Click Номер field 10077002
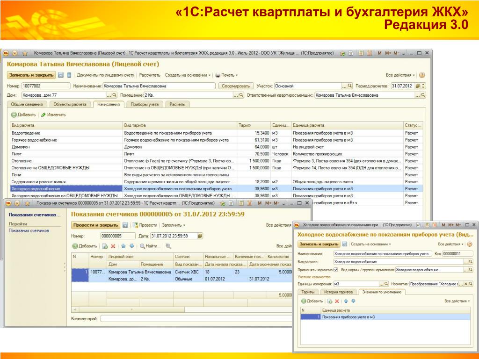Viewport: 479px width, 359px height. point(46,86)
